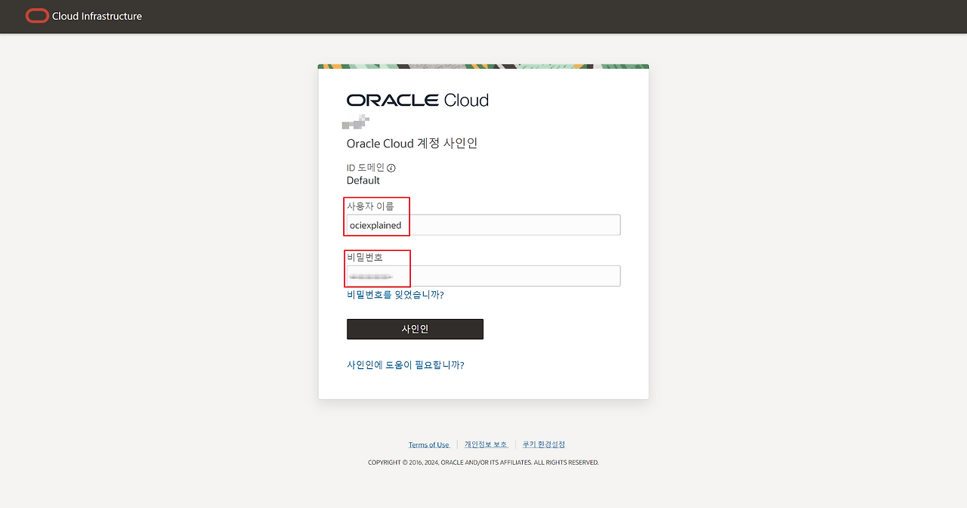
Task: Click the Default identity domain value
Action: (363, 181)
